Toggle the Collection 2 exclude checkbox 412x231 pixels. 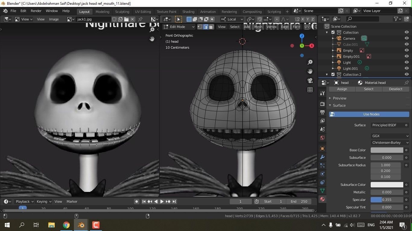click(333, 75)
